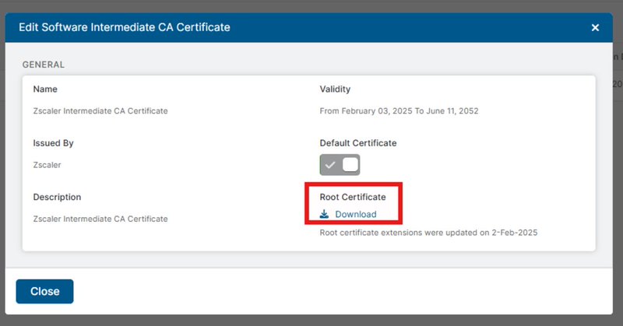Click the root certificate extensions updated note
The width and height of the screenshot is (623, 326).
pyautogui.click(x=428, y=233)
